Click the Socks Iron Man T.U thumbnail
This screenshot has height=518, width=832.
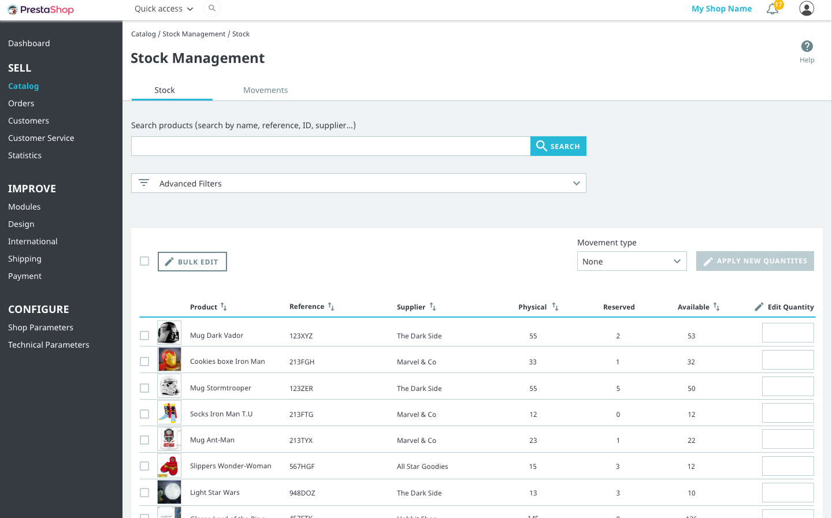tap(169, 412)
